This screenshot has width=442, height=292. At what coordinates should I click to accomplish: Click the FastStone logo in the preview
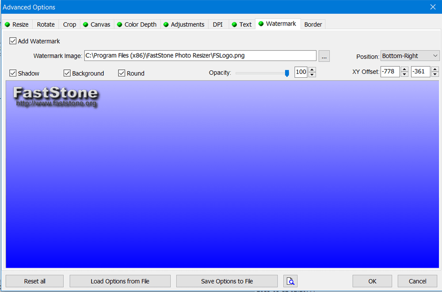click(56, 96)
